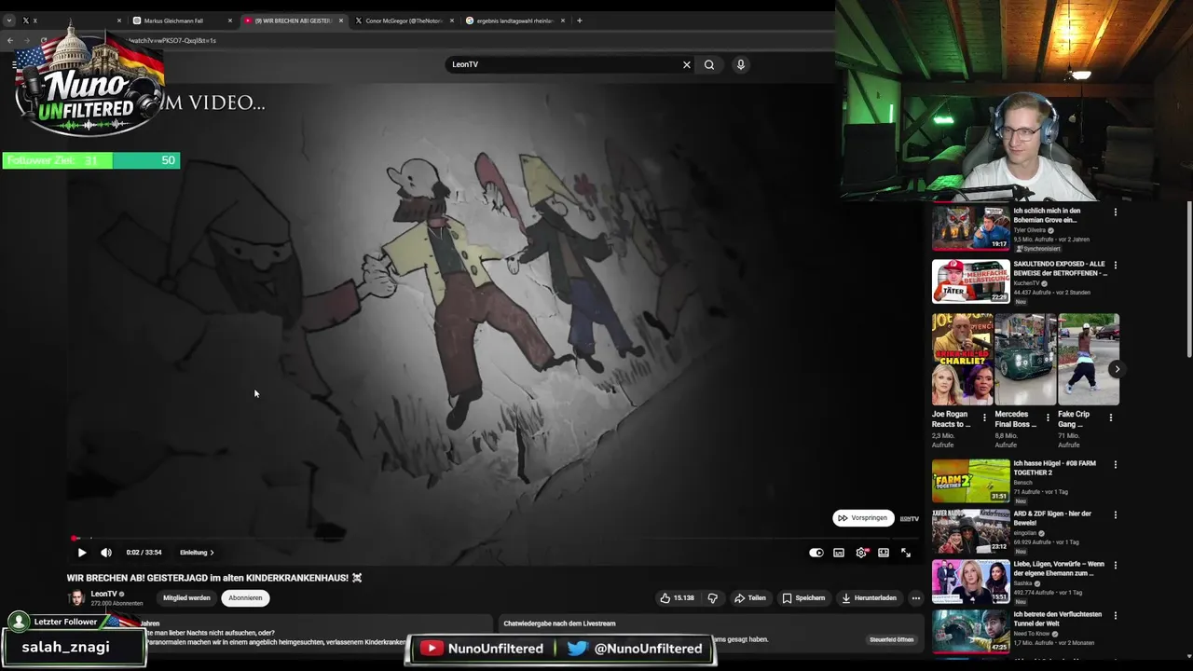Like the video with thumbs up 15.138
1193x671 pixels.
coord(678,598)
